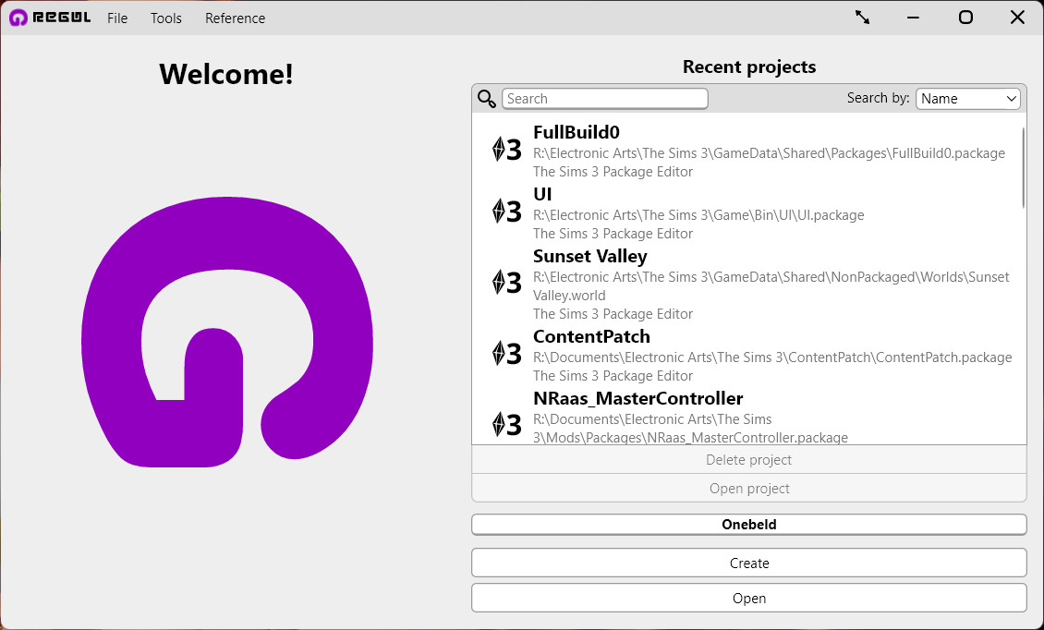Click the Open project button

pos(749,488)
